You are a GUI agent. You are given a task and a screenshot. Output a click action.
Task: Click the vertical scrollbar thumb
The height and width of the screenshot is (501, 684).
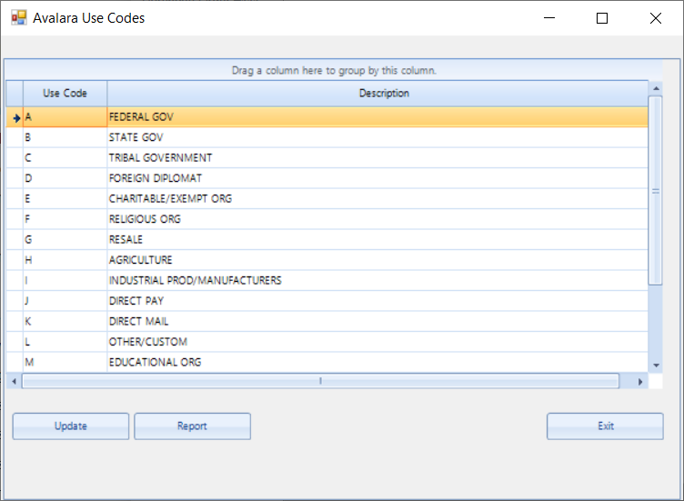[656, 191]
